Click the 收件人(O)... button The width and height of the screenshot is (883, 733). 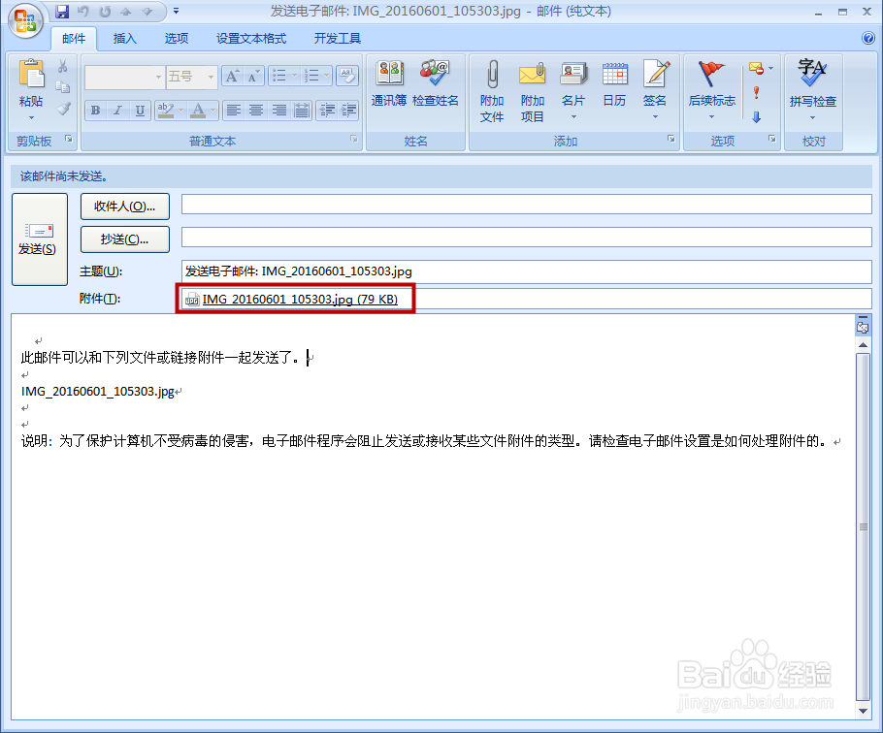click(x=125, y=207)
